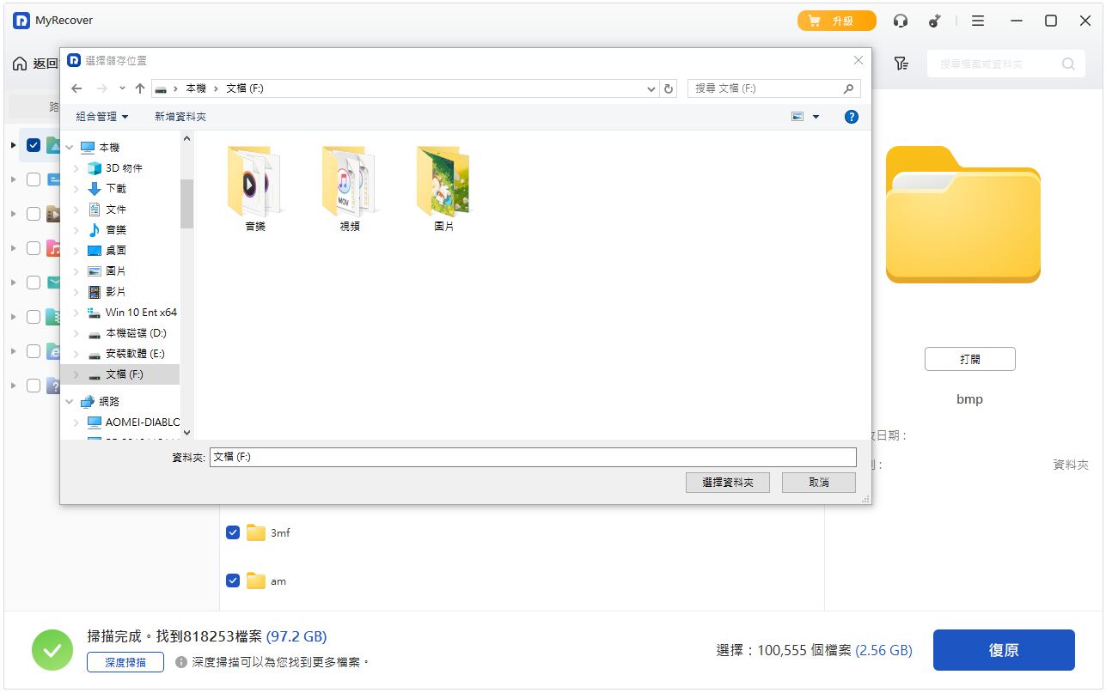The height and width of the screenshot is (693, 1106).
Task: Click the refresh button beside address bar
Action: click(669, 88)
